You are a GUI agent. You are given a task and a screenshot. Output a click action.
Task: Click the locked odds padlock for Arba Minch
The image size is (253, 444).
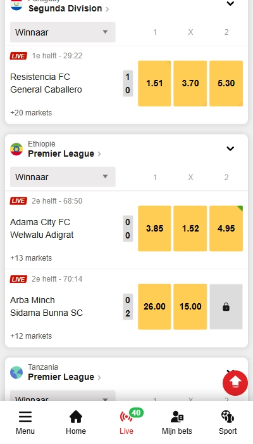(226, 306)
